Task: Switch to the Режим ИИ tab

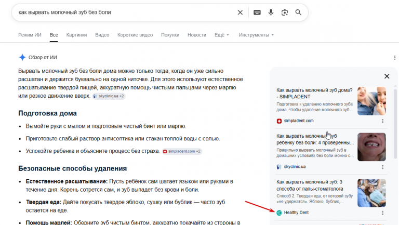Action: (x=30, y=35)
